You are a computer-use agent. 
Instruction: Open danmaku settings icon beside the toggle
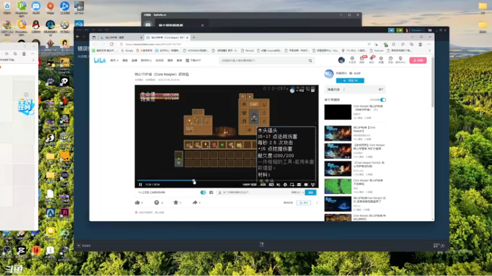coord(211,193)
